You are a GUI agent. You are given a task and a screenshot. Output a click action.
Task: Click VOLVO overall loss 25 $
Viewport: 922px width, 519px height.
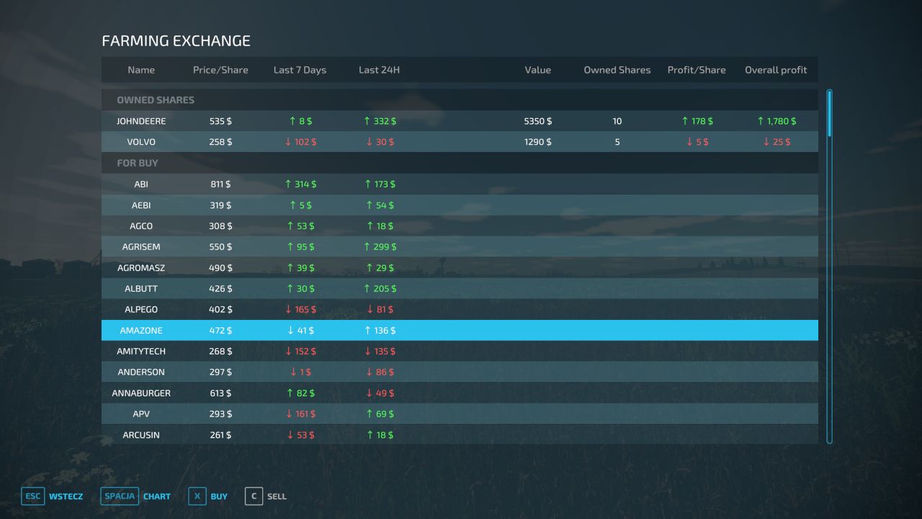pos(776,142)
